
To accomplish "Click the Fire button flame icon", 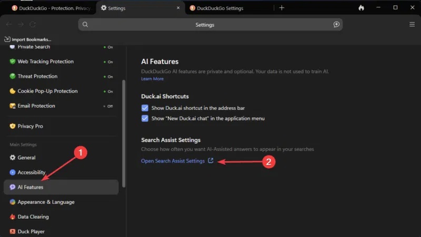I will [x=361, y=8].
